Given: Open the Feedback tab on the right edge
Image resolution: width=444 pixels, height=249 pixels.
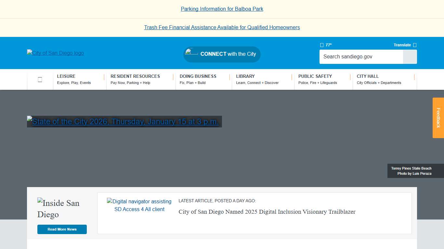Looking at the screenshot, I should click(438, 118).
